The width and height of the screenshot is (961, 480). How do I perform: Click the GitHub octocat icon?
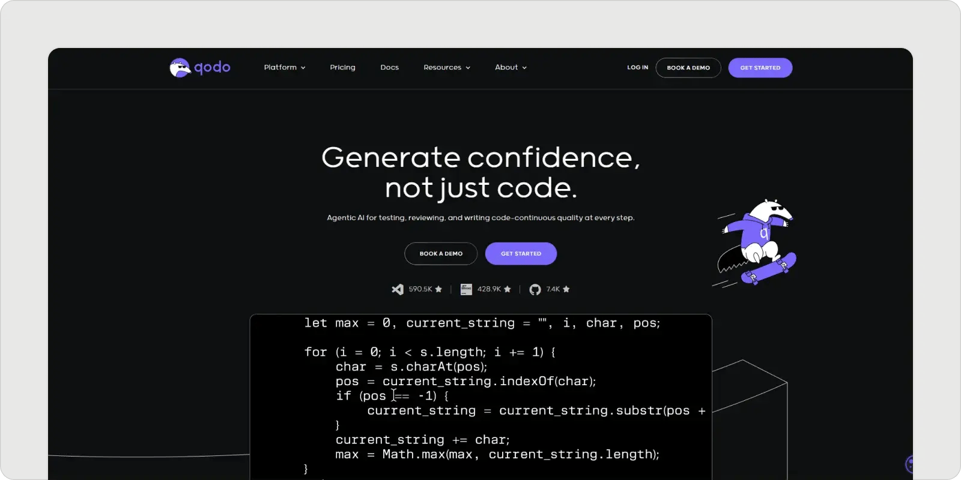coord(535,290)
